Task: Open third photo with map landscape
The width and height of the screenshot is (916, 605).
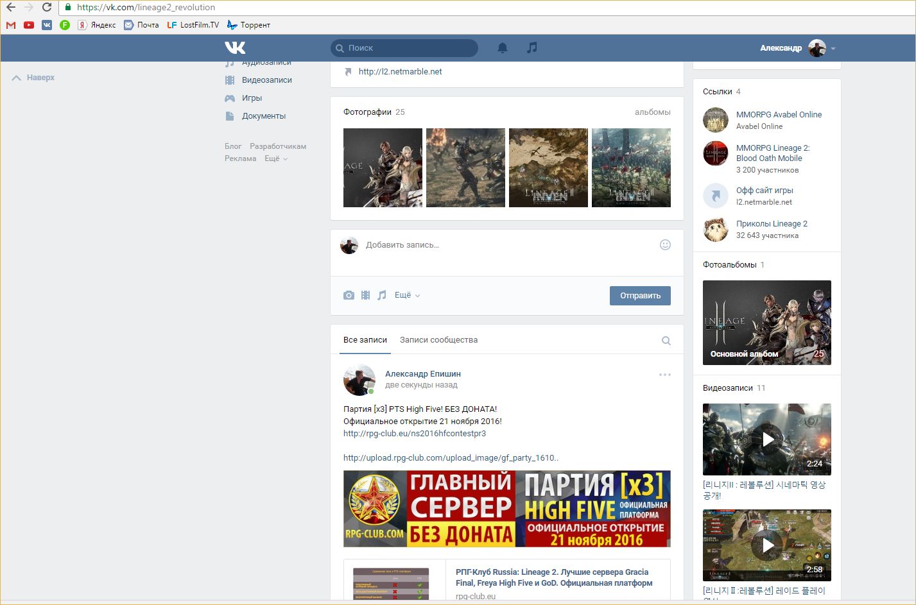Action: coord(548,167)
